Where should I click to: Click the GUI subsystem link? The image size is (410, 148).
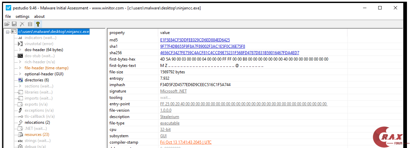[x=163, y=136]
